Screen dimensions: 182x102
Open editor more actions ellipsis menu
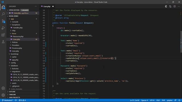pos(179,7)
